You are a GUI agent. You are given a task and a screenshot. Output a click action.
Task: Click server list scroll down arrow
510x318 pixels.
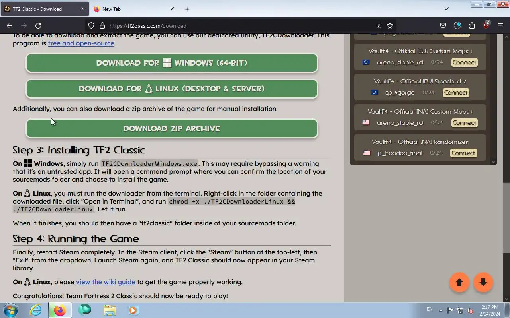pos(494,161)
